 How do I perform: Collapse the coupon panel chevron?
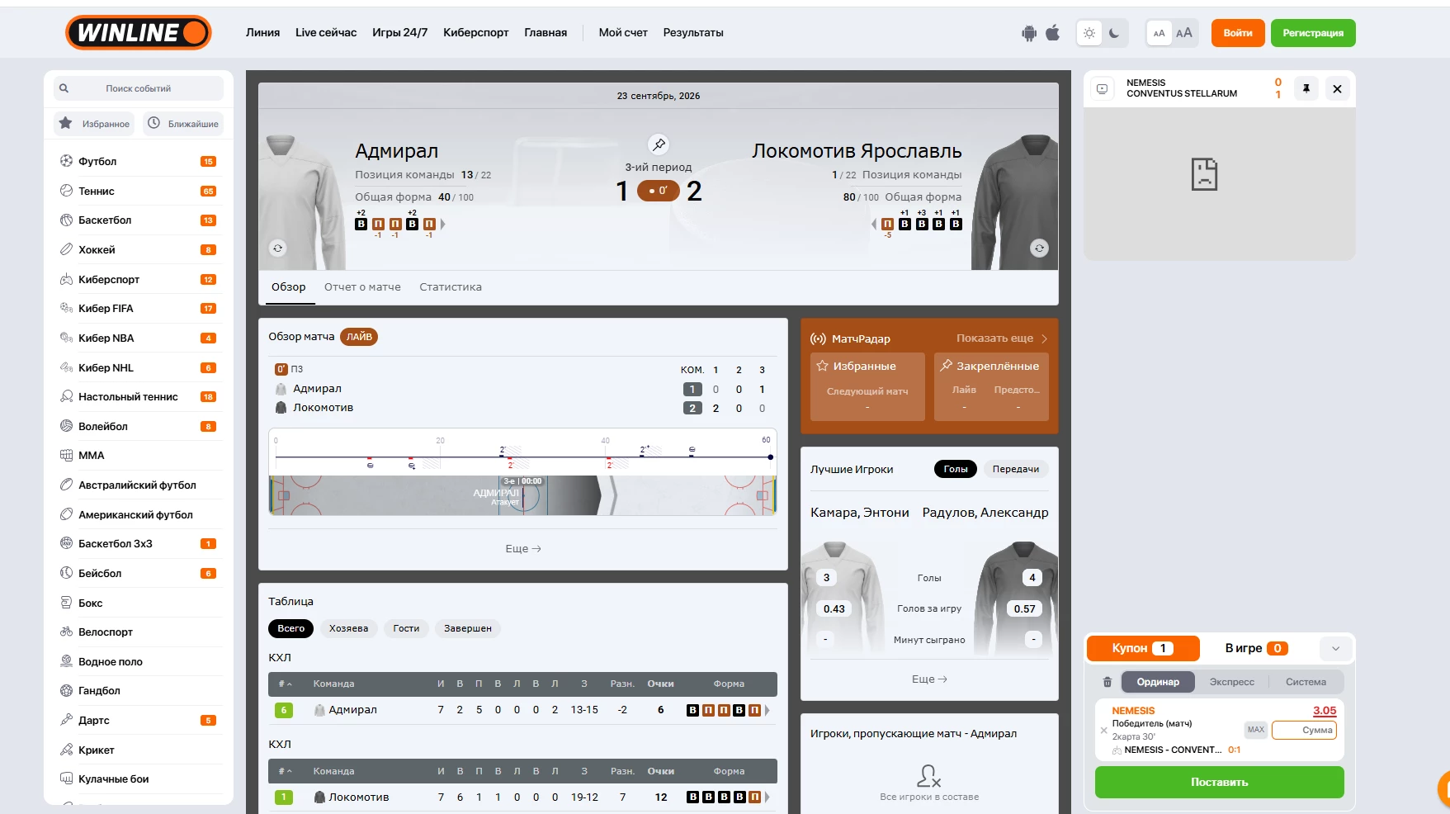pyautogui.click(x=1335, y=648)
